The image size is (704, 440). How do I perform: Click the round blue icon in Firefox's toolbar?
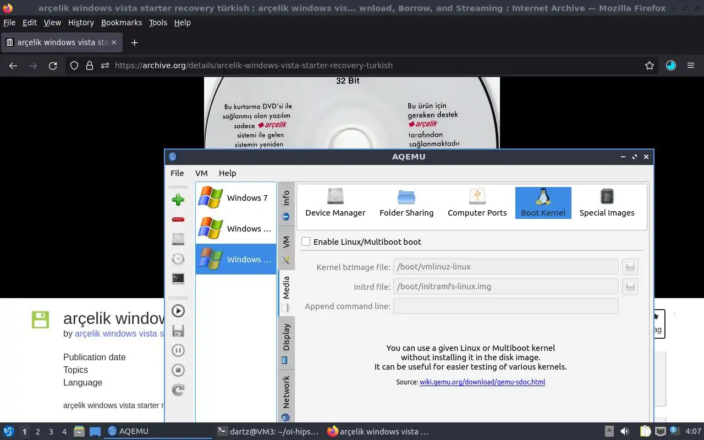point(671,65)
